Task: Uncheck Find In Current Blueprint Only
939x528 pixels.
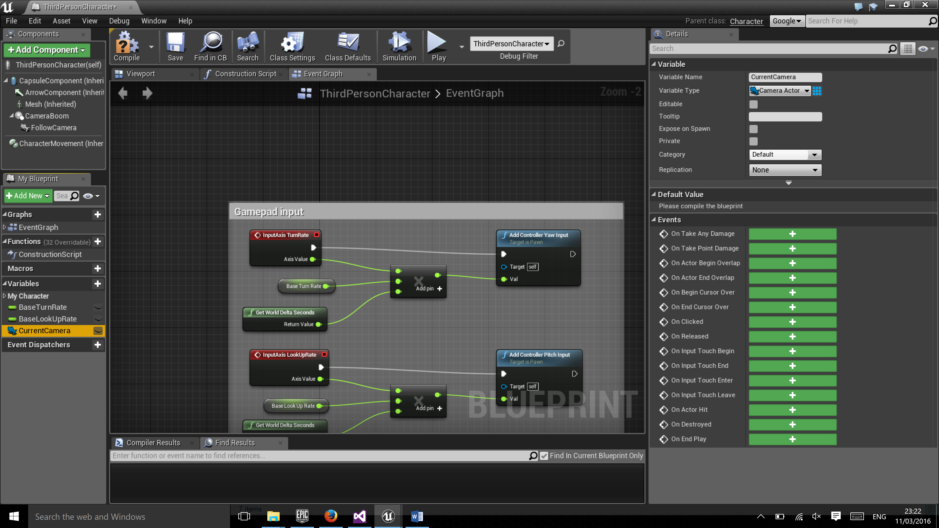Action: click(x=544, y=456)
